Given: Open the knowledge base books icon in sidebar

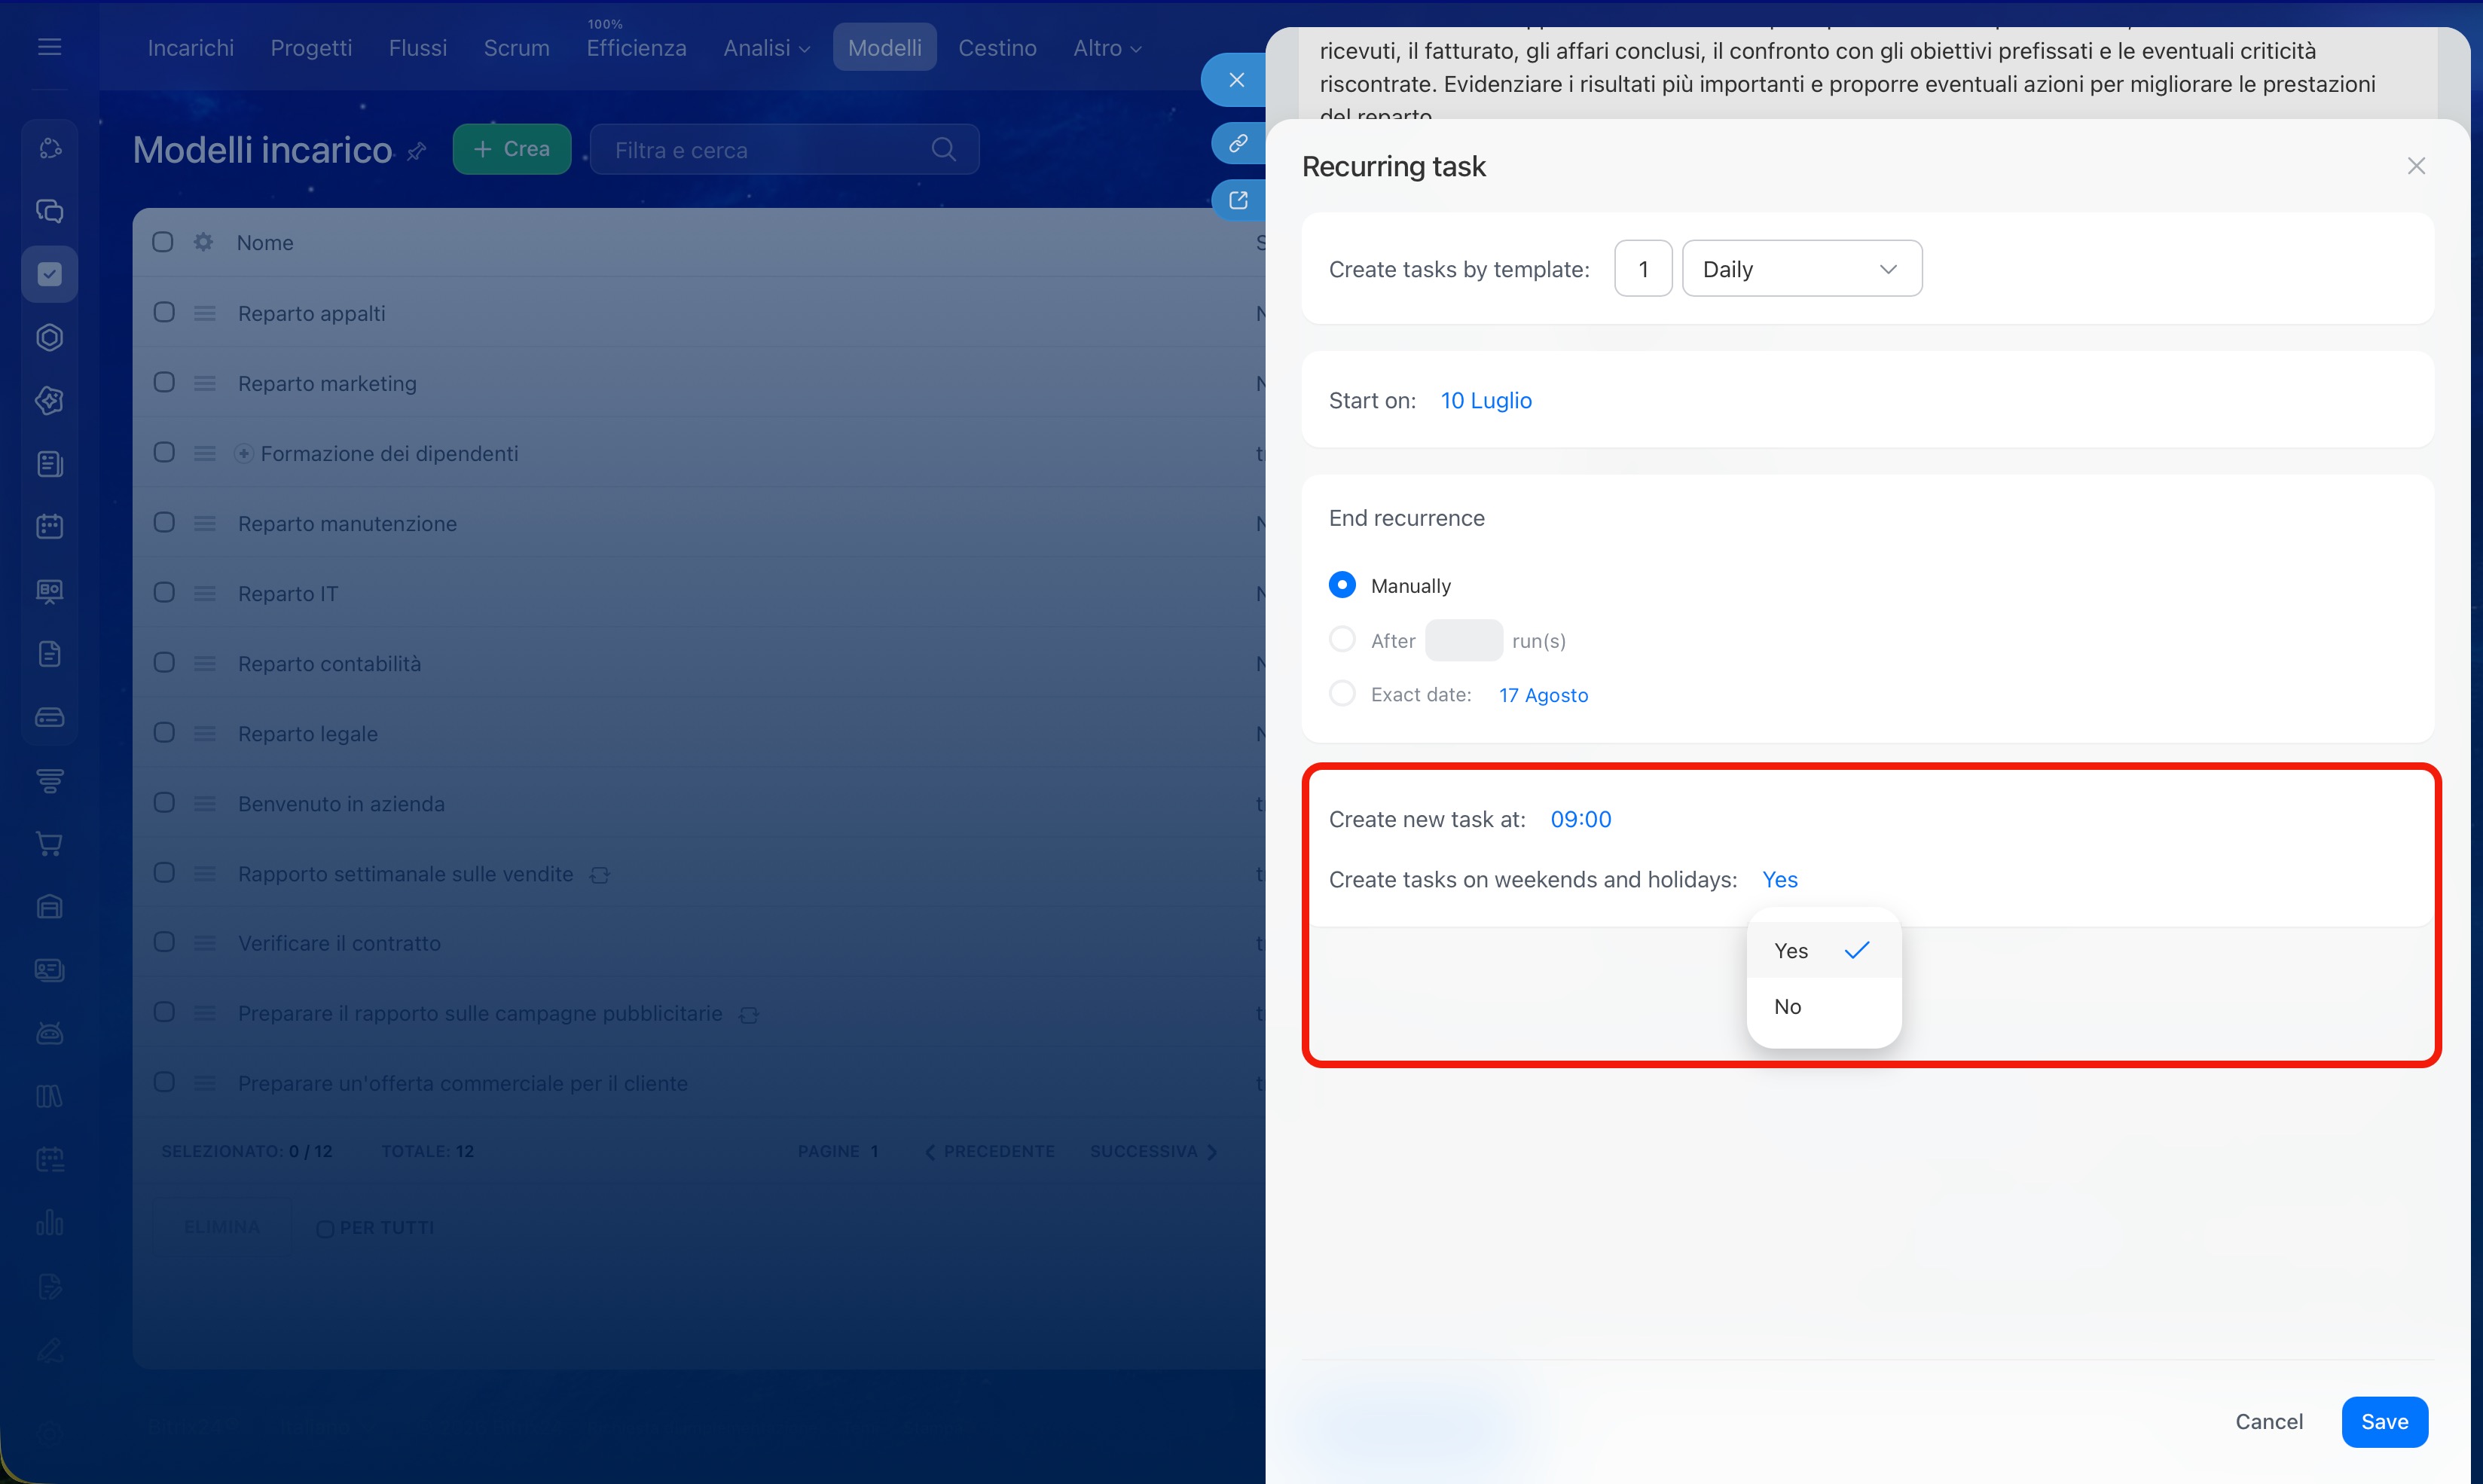Looking at the screenshot, I should pos(49,1097).
